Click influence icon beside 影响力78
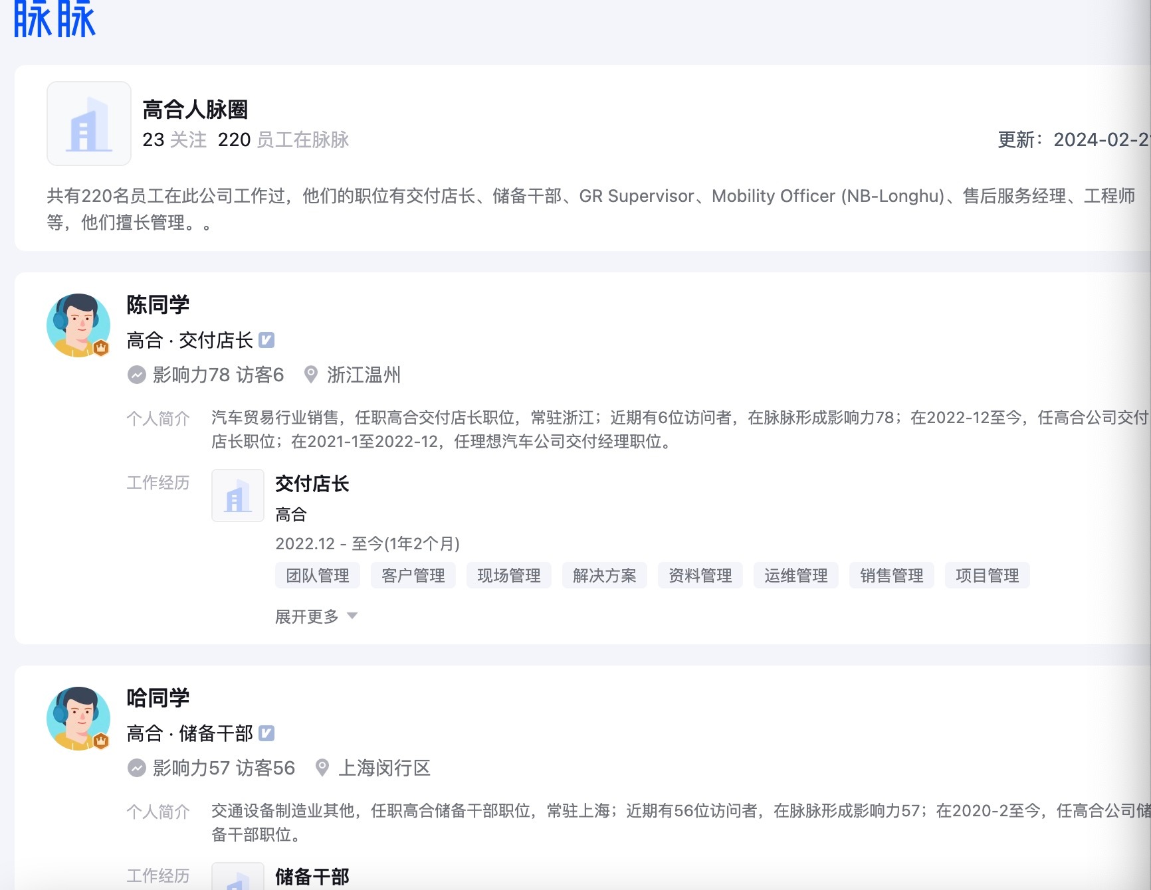The width and height of the screenshot is (1151, 890). tap(137, 375)
